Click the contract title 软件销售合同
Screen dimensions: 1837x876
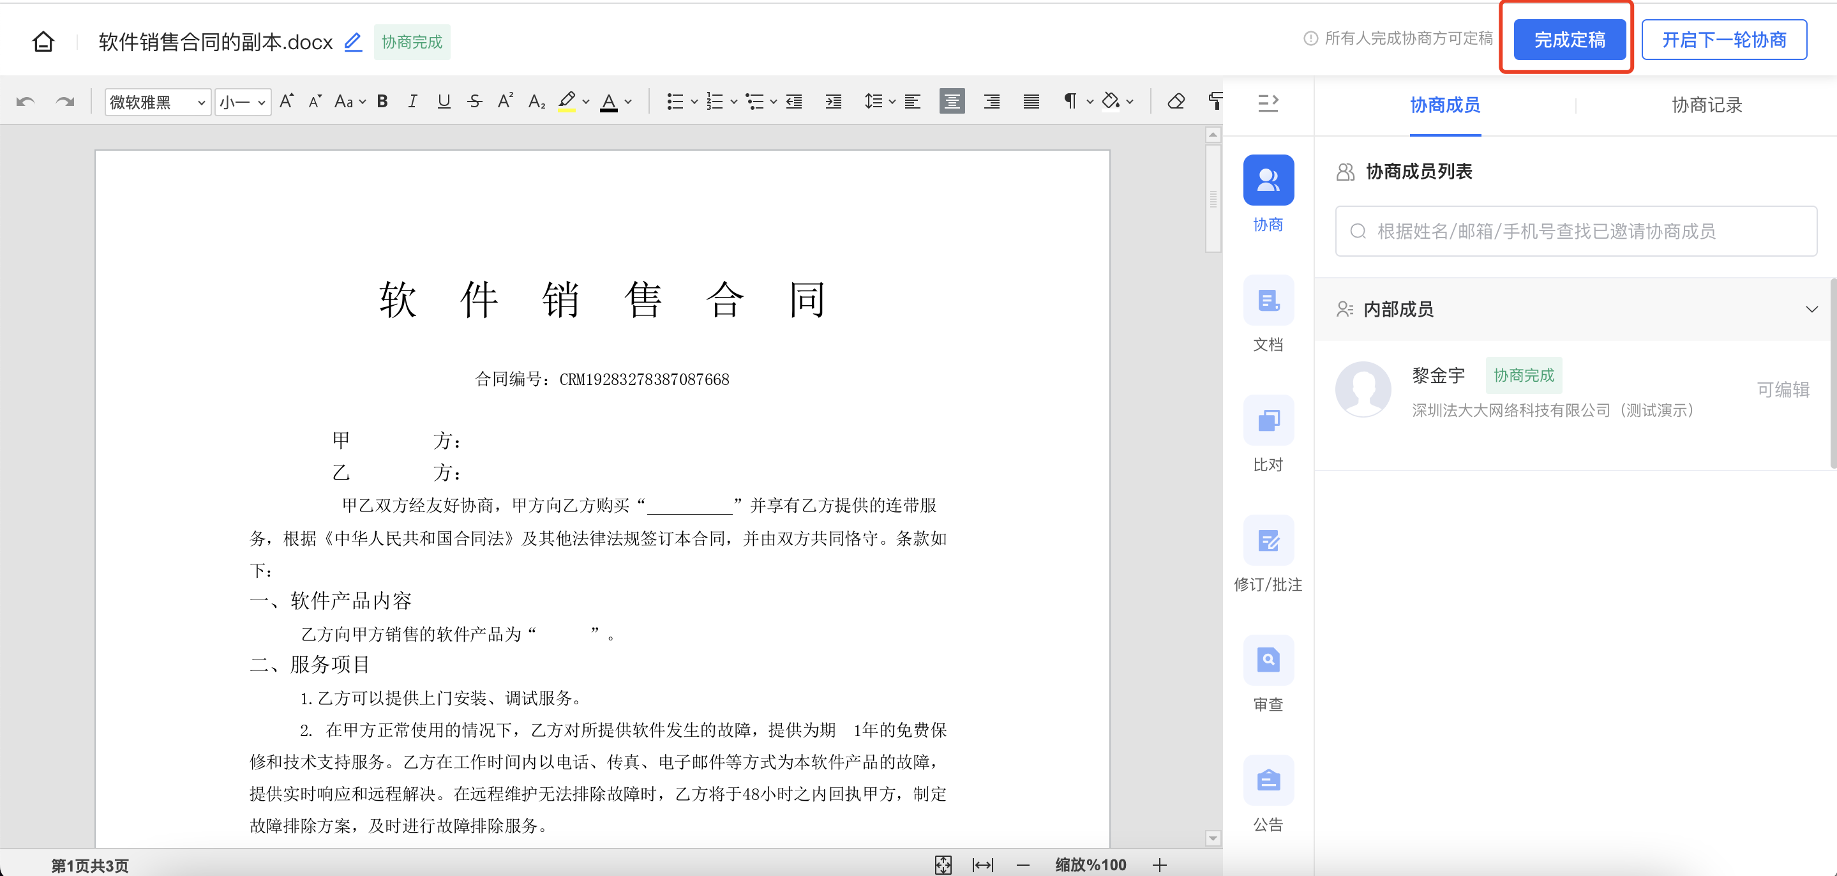[603, 299]
